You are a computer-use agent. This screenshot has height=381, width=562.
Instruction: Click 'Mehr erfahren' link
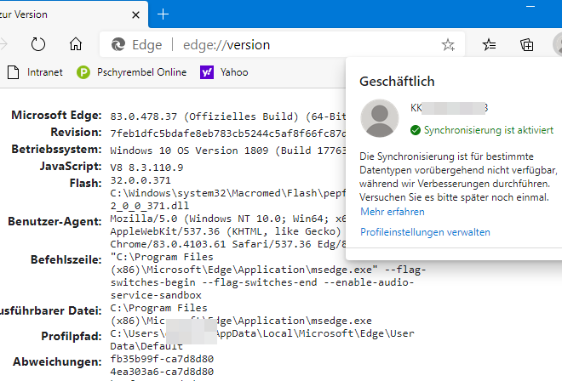pos(392,212)
